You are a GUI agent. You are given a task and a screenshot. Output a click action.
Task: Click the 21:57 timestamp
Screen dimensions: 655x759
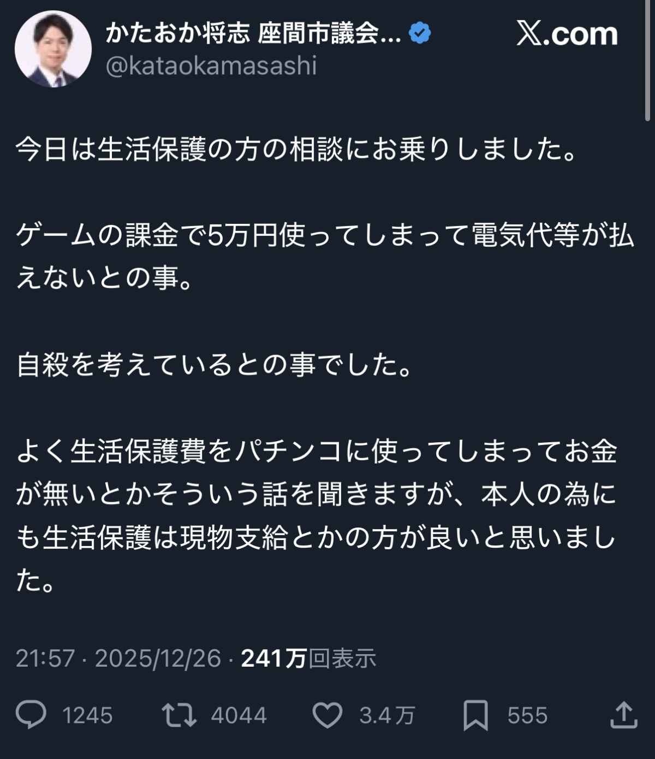(45, 658)
